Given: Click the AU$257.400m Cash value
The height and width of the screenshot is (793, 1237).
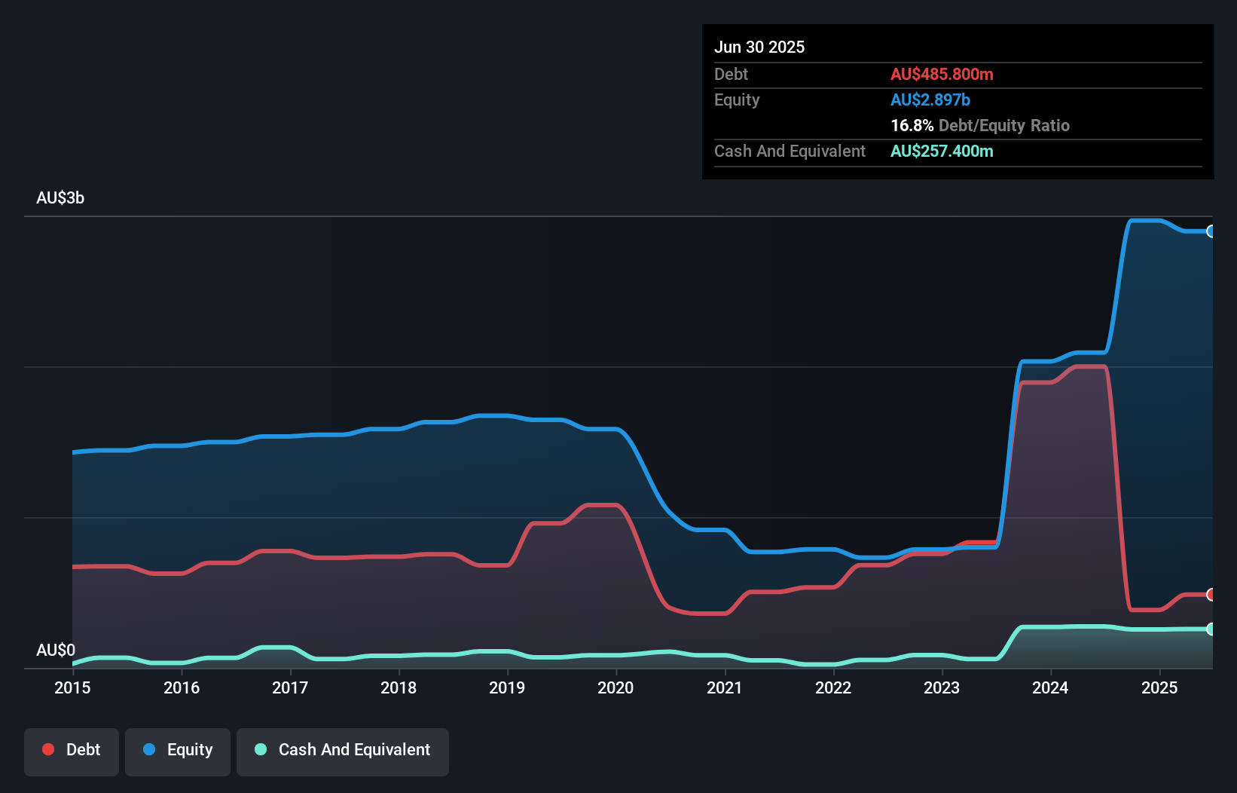Looking at the screenshot, I should pos(942,151).
